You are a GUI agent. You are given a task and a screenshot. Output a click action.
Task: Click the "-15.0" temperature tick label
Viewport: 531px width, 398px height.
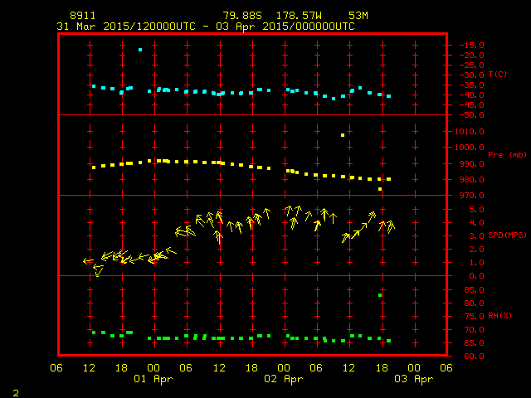(x=472, y=45)
